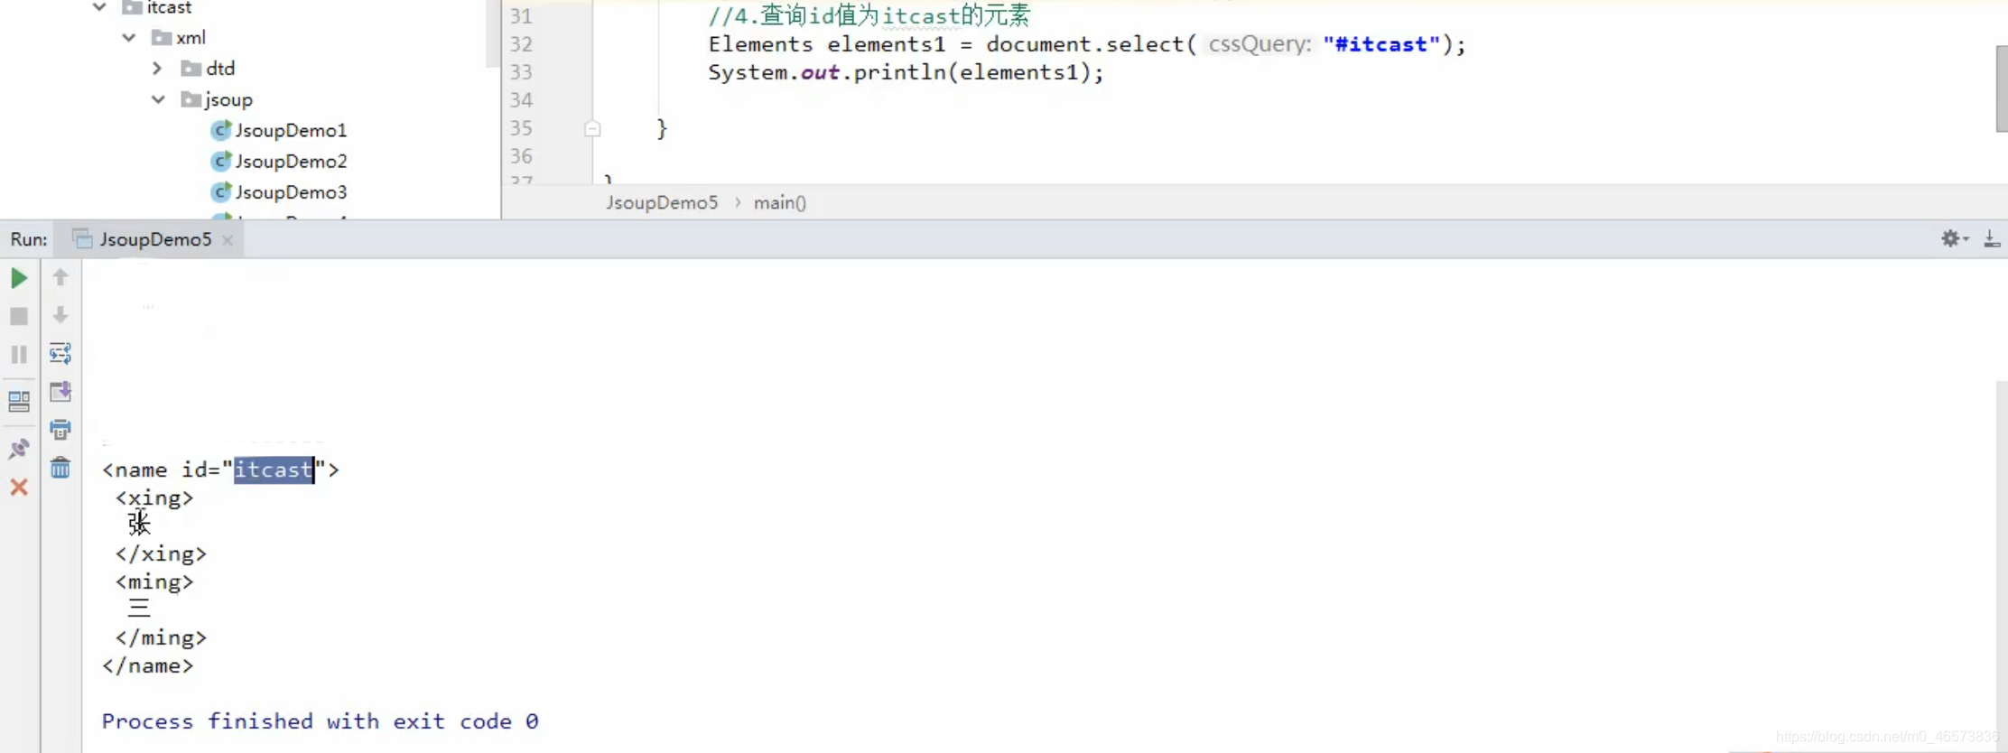Collapse the itcast folder

(x=100, y=7)
